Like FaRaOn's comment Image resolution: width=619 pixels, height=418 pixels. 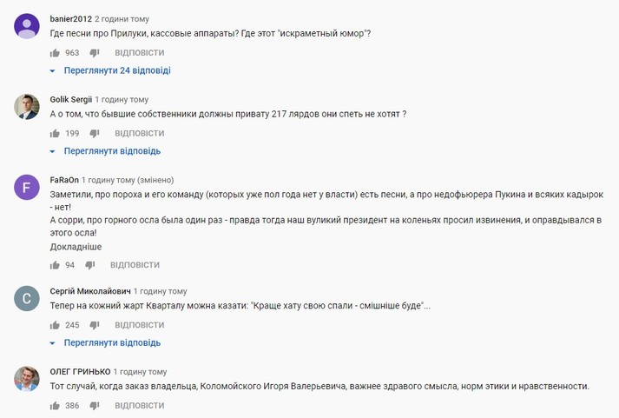pyautogui.click(x=55, y=265)
